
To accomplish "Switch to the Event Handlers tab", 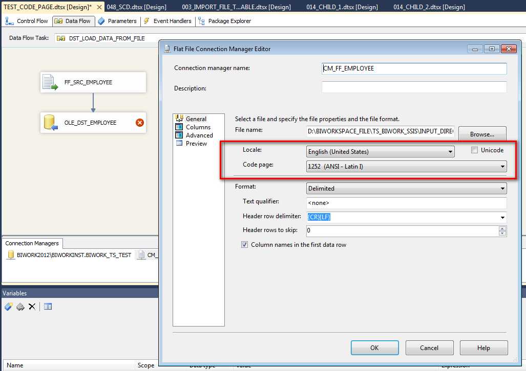I will click(x=167, y=21).
